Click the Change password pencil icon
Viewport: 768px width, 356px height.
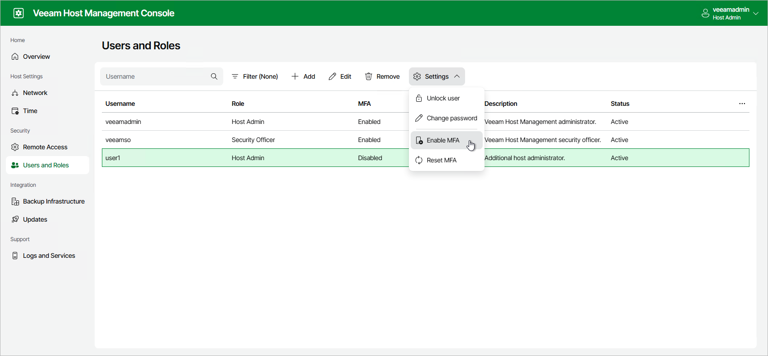point(419,118)
